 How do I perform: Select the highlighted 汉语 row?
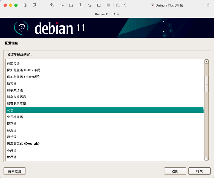[x=104, y=110]
